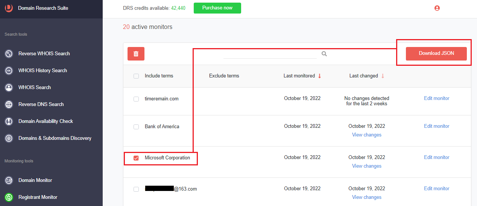477x206 pixels.
Task: Click the 42,440 credits value
Action: tap(178, 8)
